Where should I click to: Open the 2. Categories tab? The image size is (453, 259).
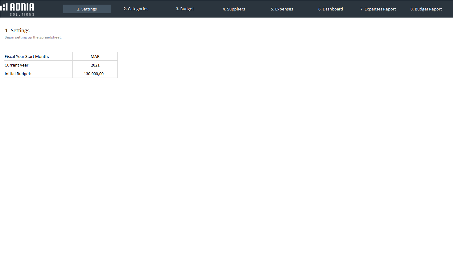pos(136,9)
